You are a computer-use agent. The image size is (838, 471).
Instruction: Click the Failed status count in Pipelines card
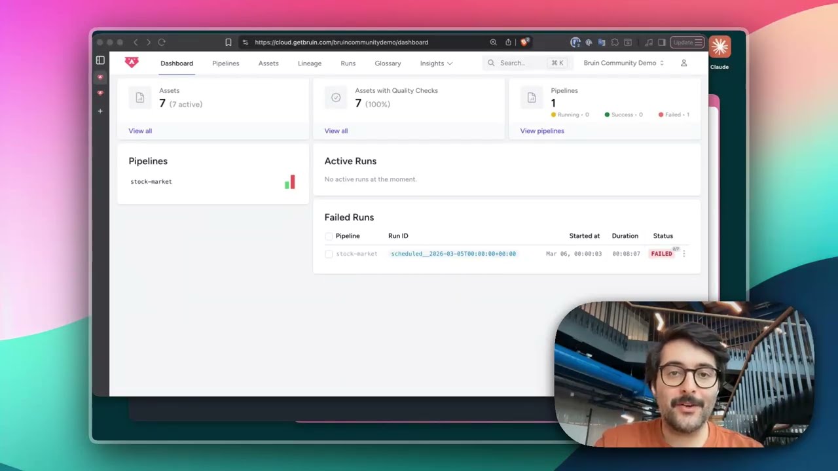(674, 114)
